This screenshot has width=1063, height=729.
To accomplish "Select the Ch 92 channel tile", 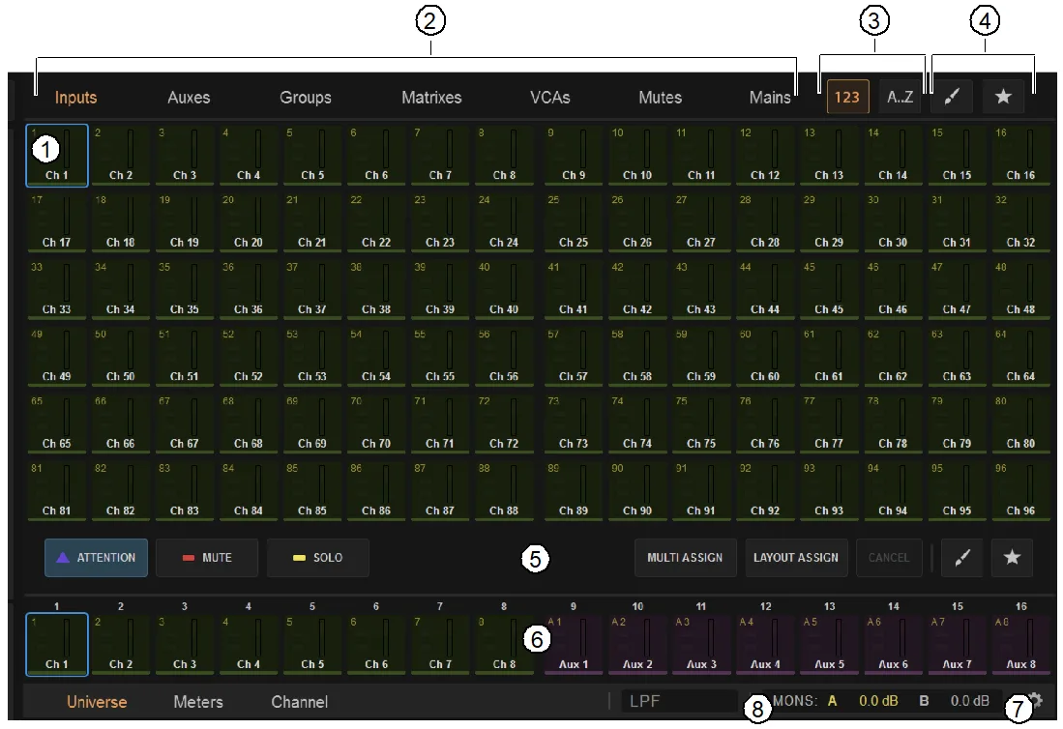I will pos(765,490).
